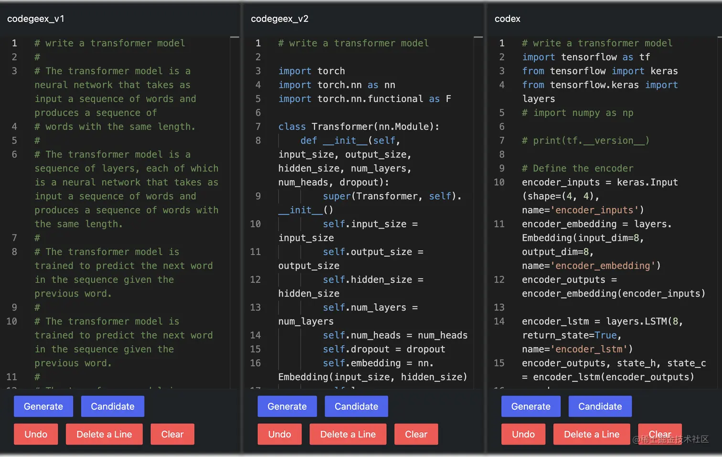Click 'self.dropout = dropout' line

click(384, 349)
